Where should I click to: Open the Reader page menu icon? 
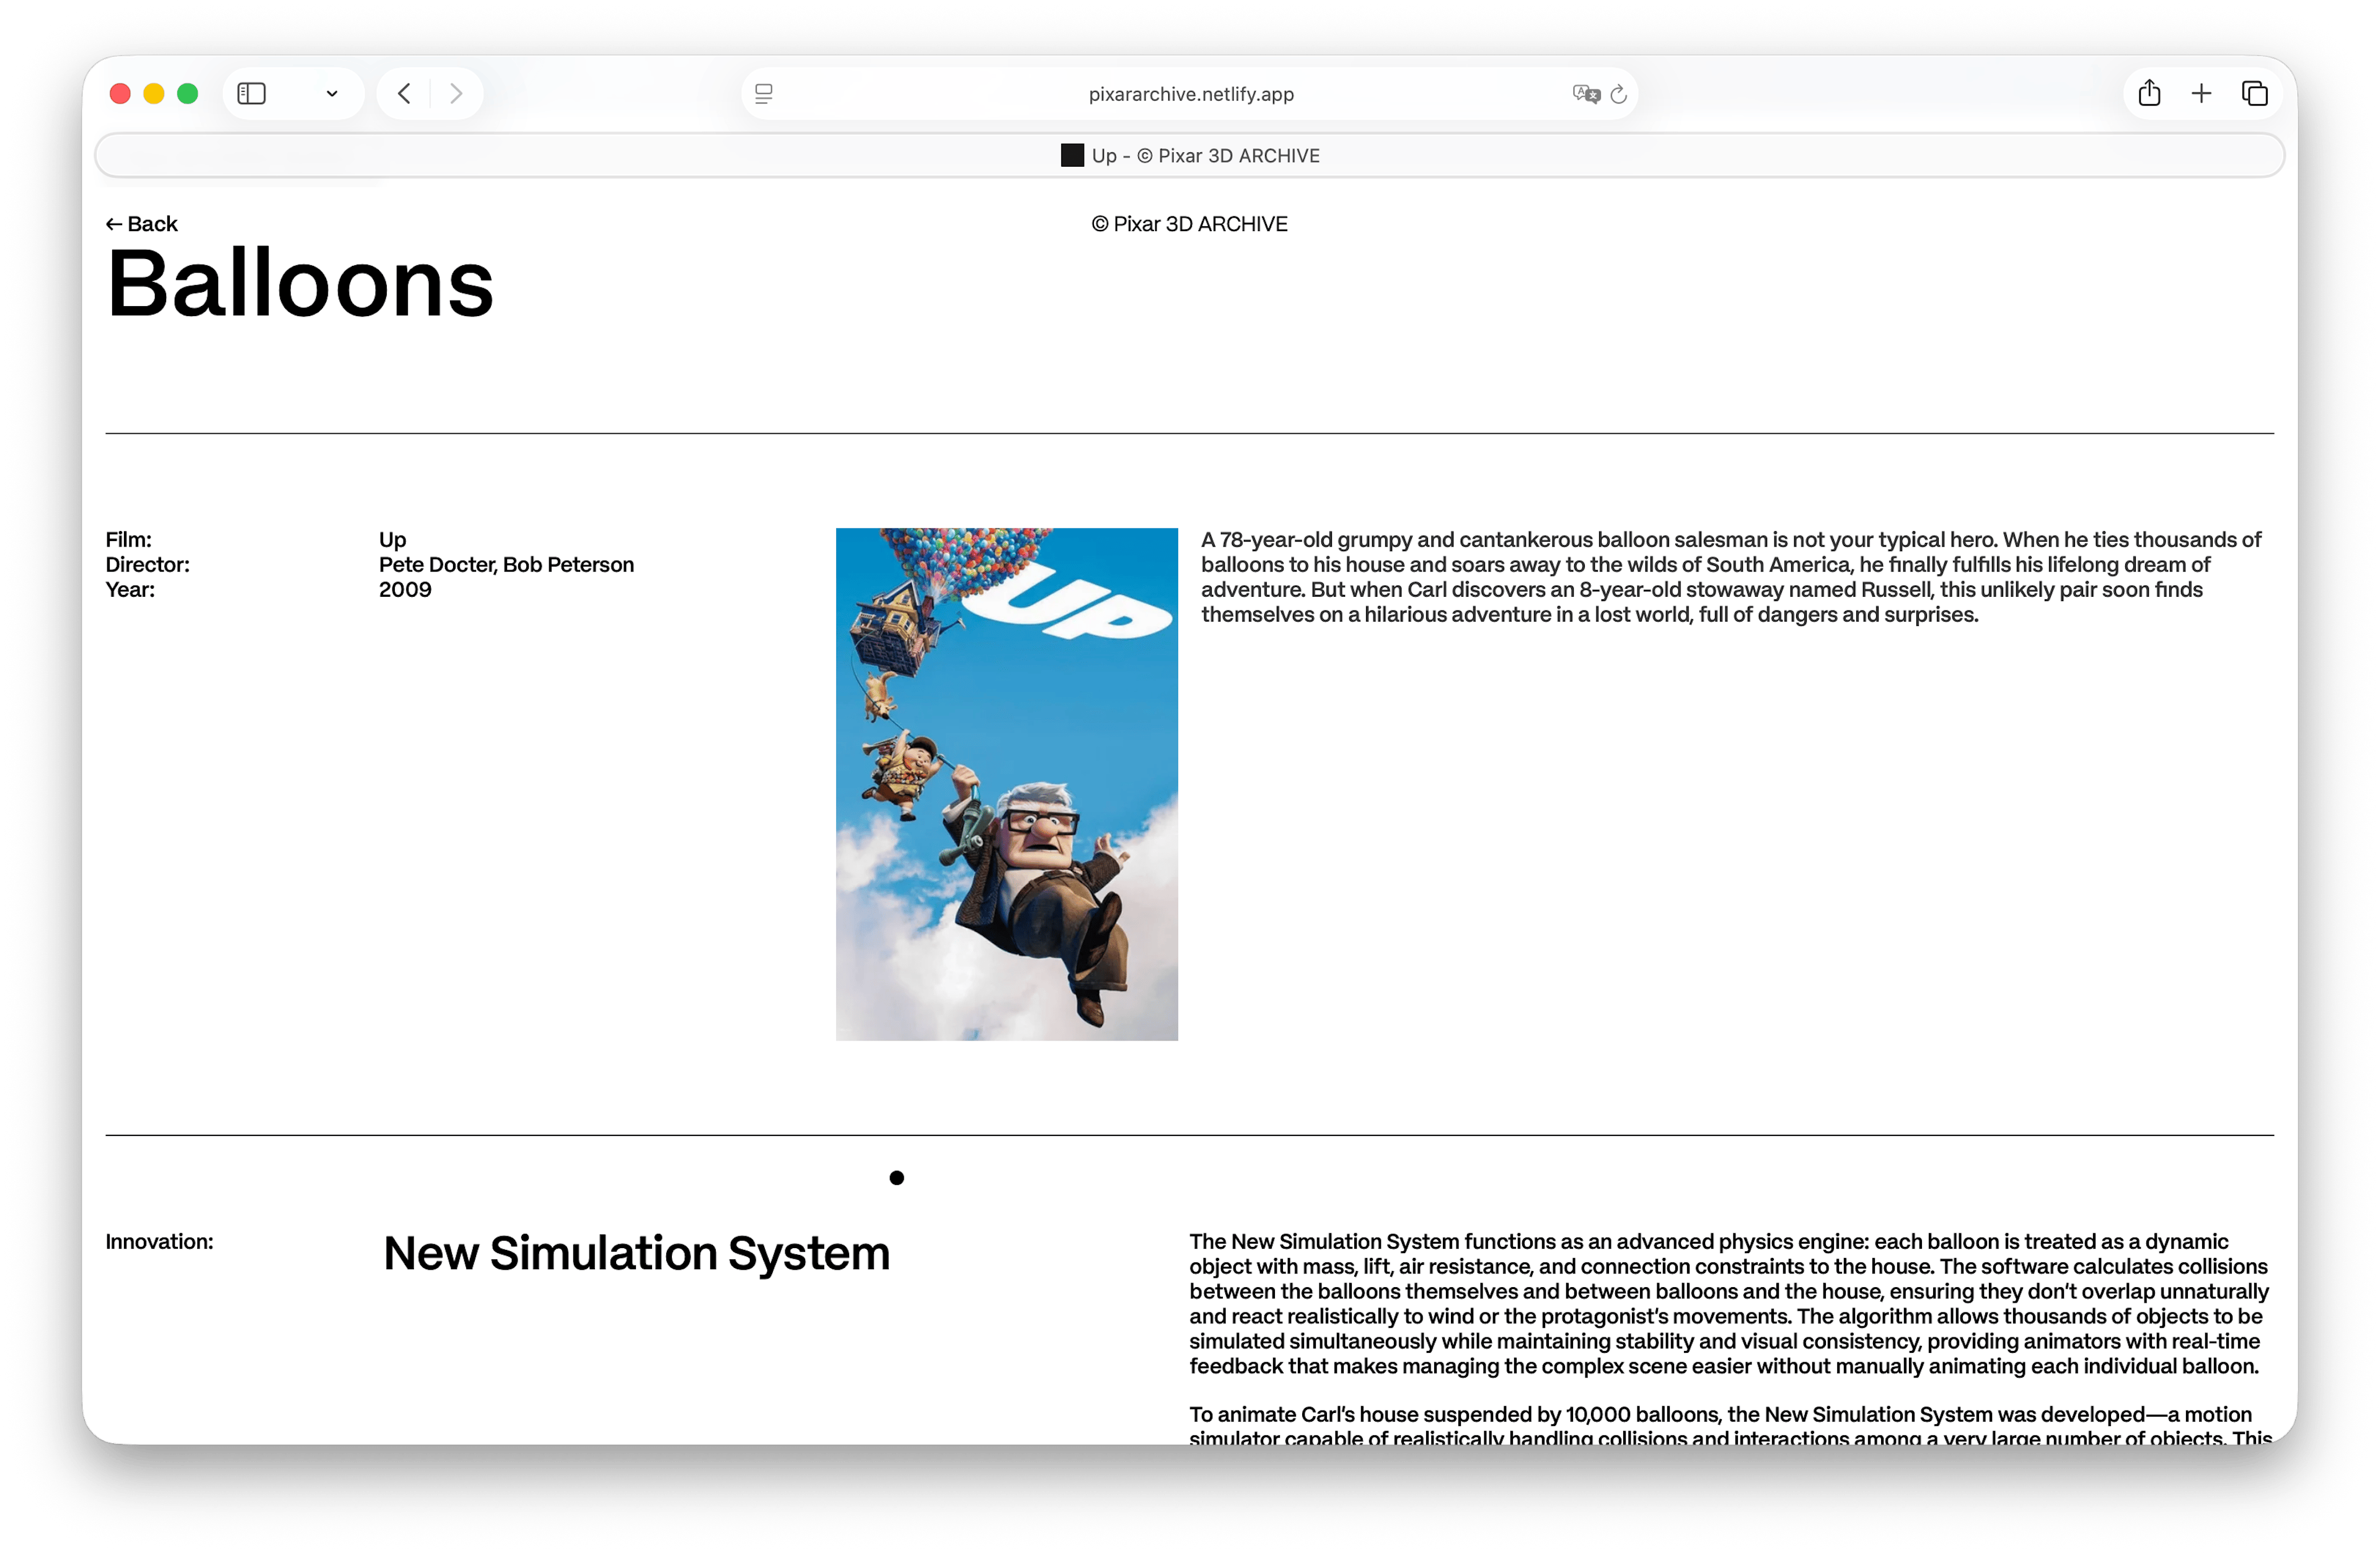764,94
